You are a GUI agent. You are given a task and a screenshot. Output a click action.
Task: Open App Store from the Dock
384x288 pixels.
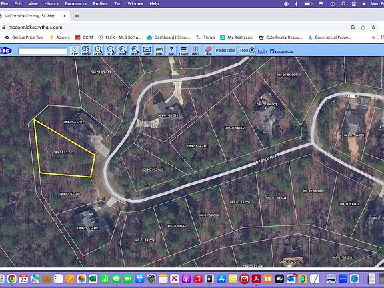(x=221, y=279)
